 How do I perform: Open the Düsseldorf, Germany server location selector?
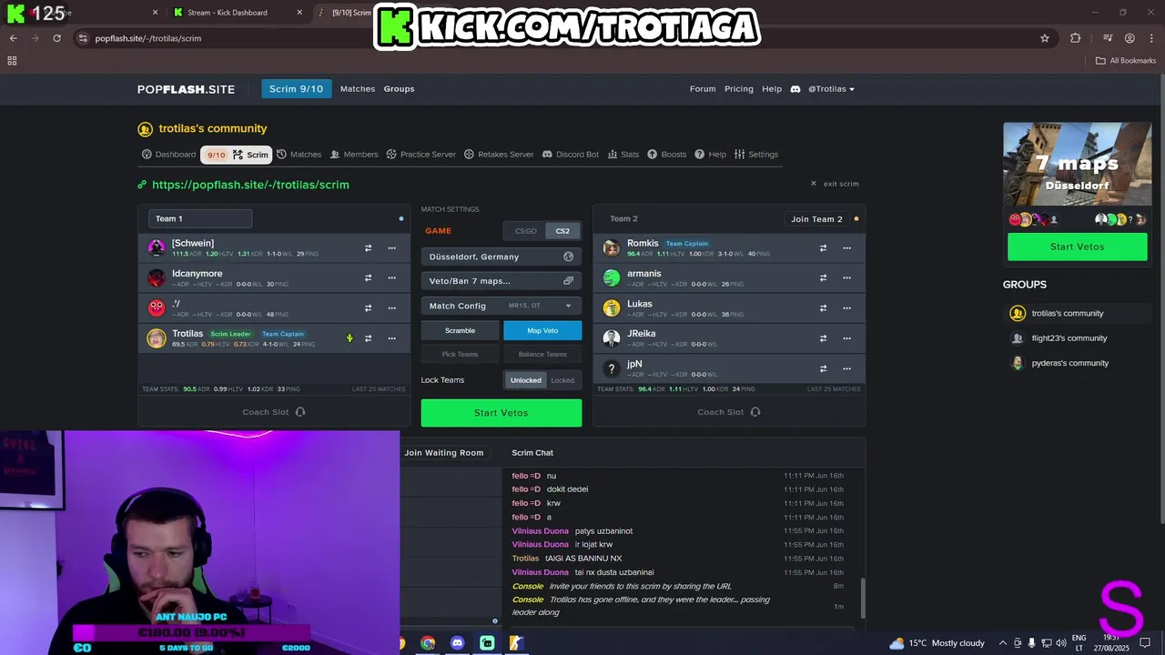click(x=501, y=257)
